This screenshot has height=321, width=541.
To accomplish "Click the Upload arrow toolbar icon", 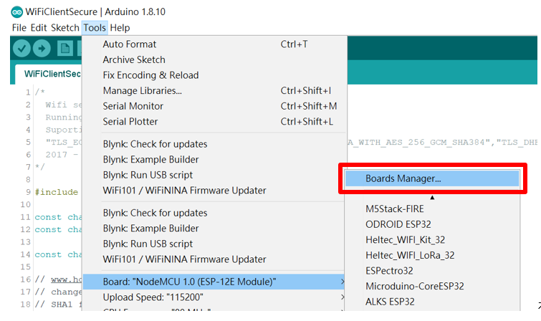I will tap(42, 48).
